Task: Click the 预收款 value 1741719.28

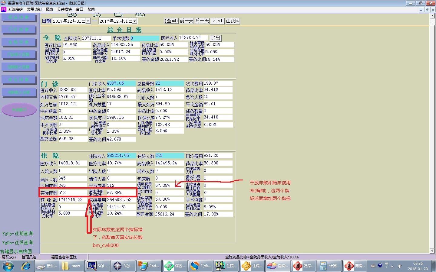Action: (73, 200)
